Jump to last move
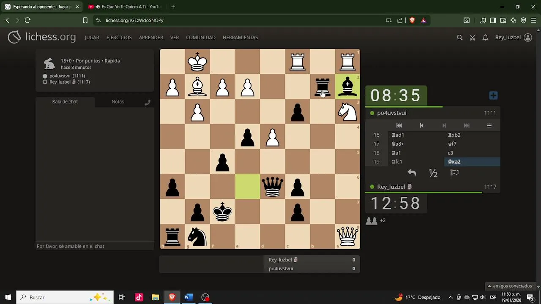Viewport: 541px width, 304px height. tap(467, 125)
